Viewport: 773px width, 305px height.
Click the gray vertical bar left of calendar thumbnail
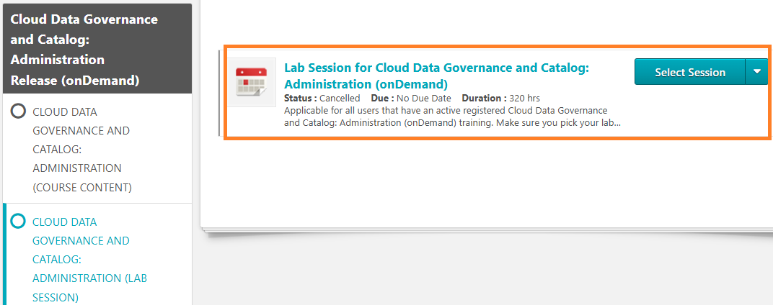pos(219,92)
